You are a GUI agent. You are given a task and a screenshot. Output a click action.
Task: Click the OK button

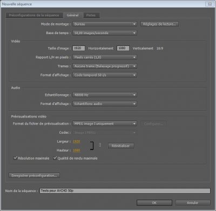point(154,203)
